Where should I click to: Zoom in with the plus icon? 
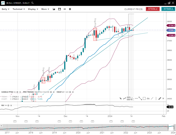[x=70, y=9]
